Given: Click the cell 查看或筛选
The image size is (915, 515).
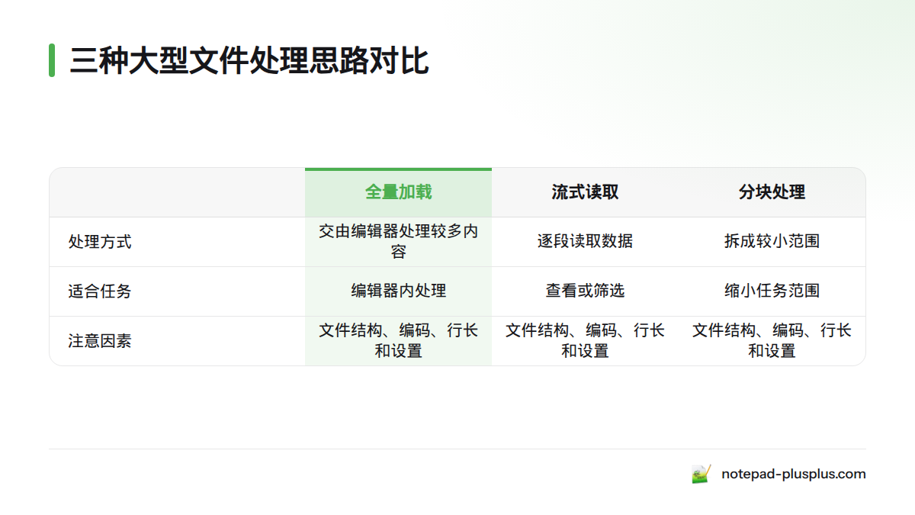Looking at the screenshot, I should (x=585, y=291).
